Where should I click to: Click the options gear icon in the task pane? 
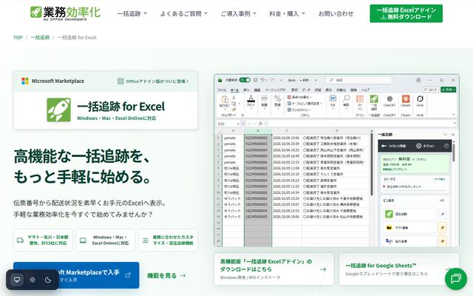point(418,146)
